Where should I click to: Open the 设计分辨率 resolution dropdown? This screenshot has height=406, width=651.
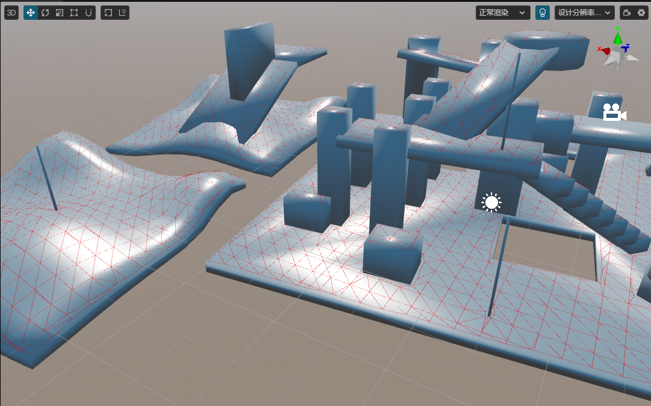[585, 13]
